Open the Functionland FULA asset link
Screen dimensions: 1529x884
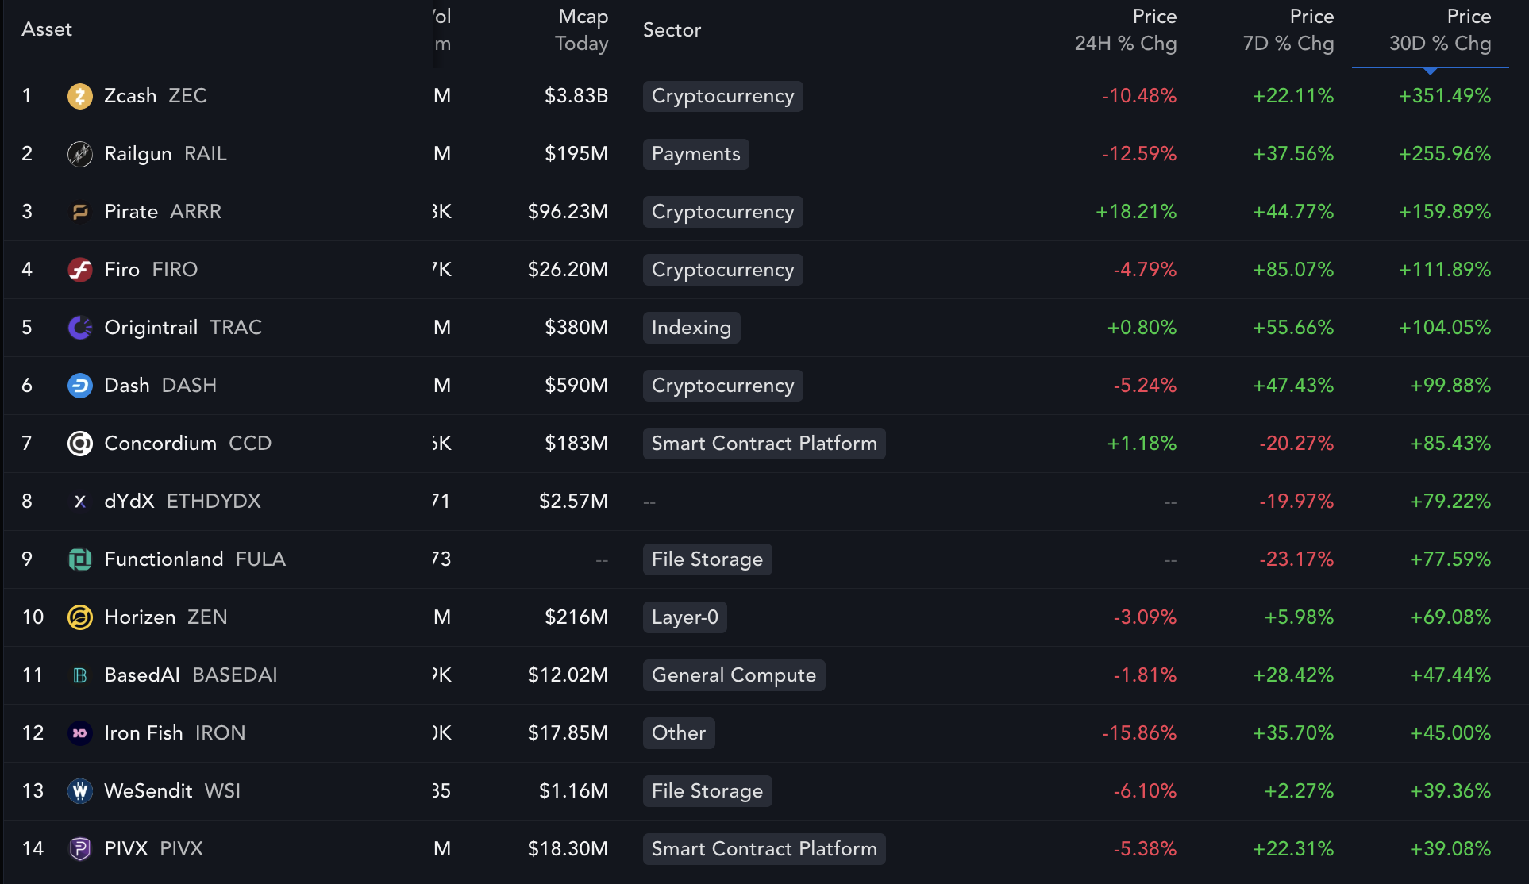[194, 559]
